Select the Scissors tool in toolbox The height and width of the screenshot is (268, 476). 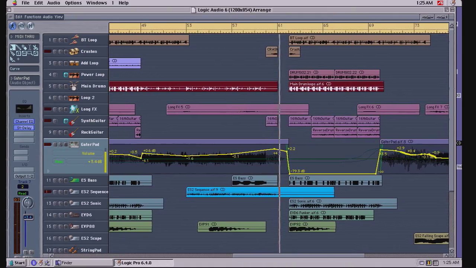35,47
